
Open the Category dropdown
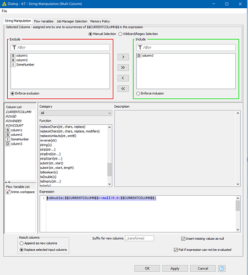point(76,113)
